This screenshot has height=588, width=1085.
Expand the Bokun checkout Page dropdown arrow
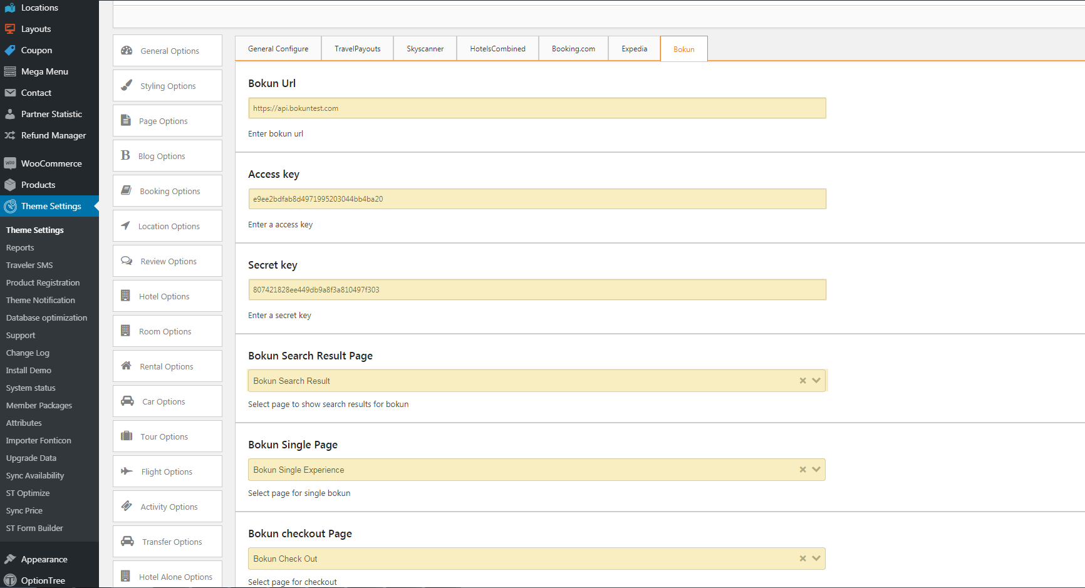[x=816, y=559]
